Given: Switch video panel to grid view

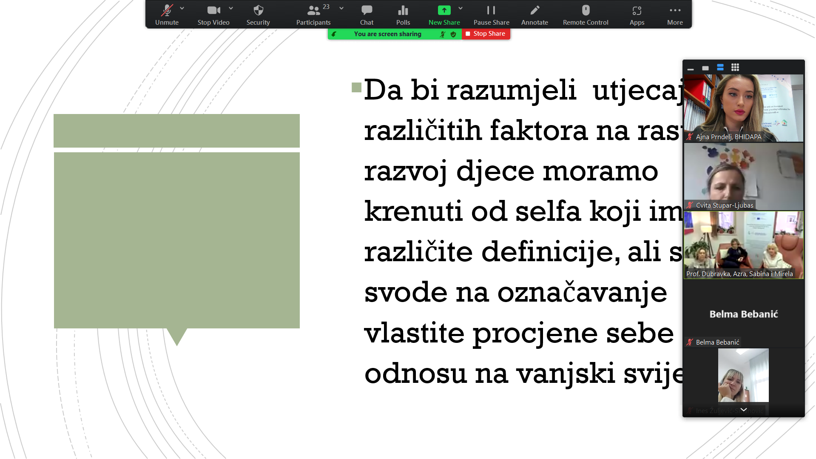Looking at the screenshot, I should click(735, 67).
